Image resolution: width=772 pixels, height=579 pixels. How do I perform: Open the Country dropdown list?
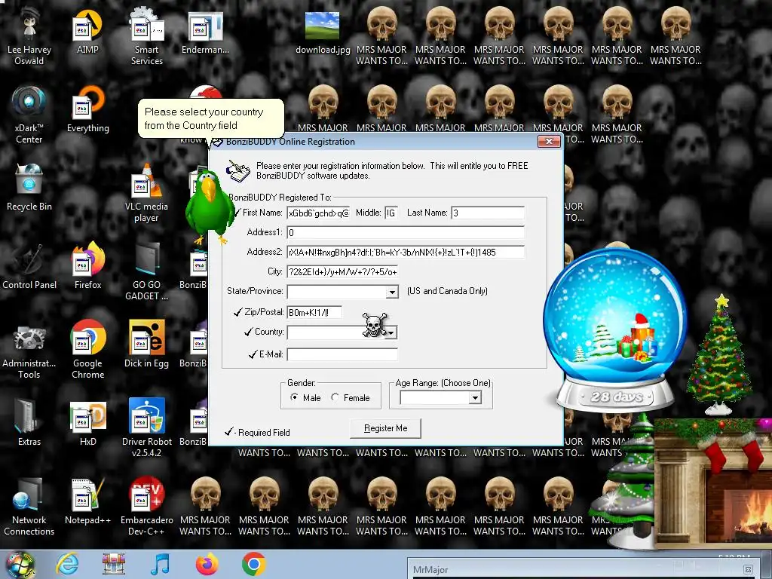391,332
